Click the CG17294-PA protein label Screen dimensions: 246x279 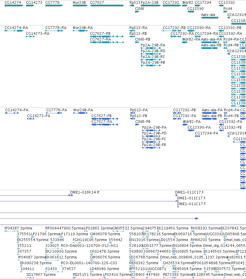[x=207, y=133]
